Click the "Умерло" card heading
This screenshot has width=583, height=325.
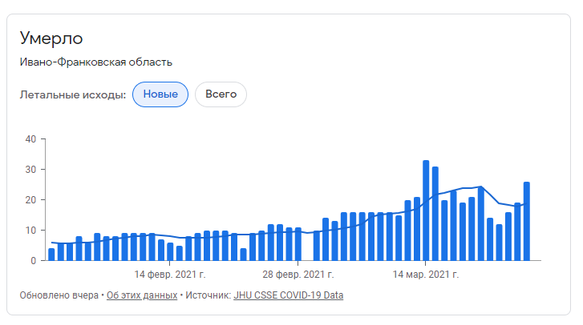tap(51, 38)
